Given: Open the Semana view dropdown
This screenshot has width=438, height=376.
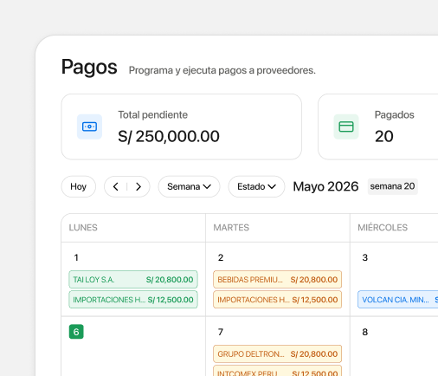Looking at the screenshot, I should click(x=189, y=186).
